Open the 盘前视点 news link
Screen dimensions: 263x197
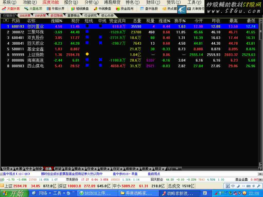[x=154, y=174]
